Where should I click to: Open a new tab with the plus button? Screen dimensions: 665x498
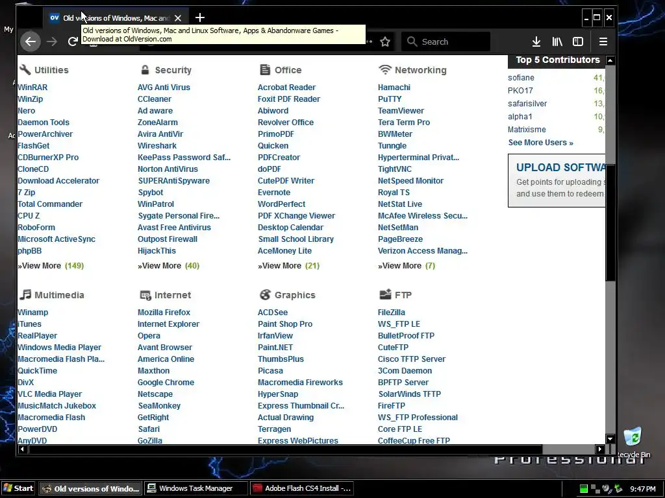[x=200, y=18]
